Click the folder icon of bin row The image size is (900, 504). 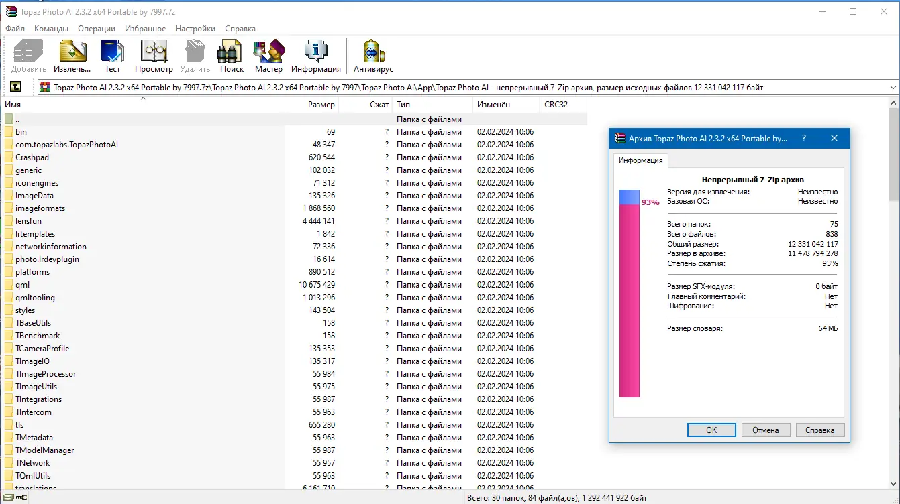point(9,132)
